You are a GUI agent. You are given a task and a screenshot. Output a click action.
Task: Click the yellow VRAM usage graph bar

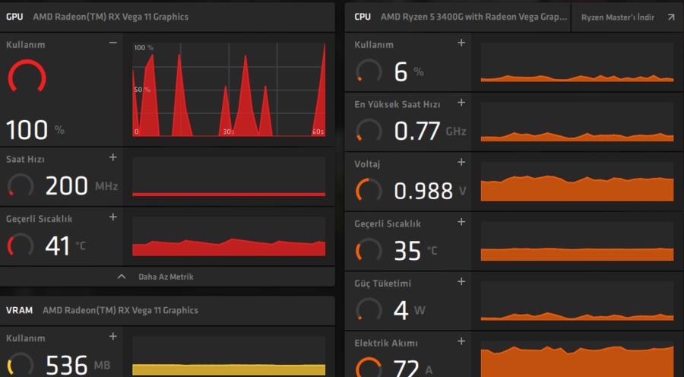pyautogui.click(x=229, y=369)
